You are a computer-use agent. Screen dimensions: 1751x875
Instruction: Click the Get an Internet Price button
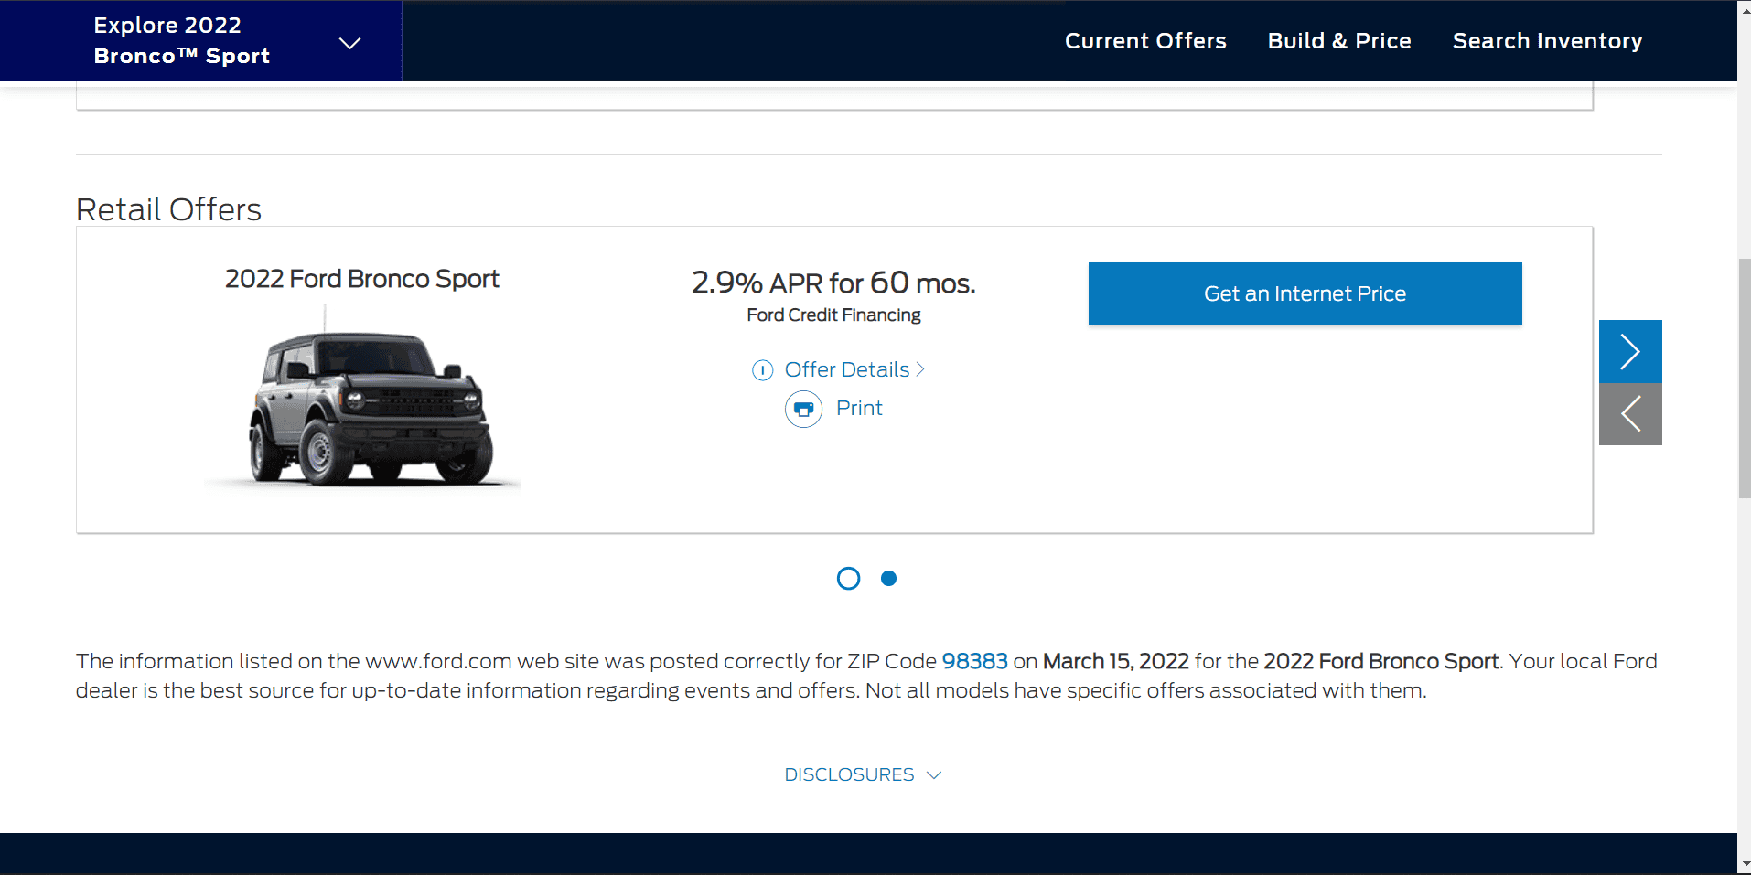pos(1304,293)
